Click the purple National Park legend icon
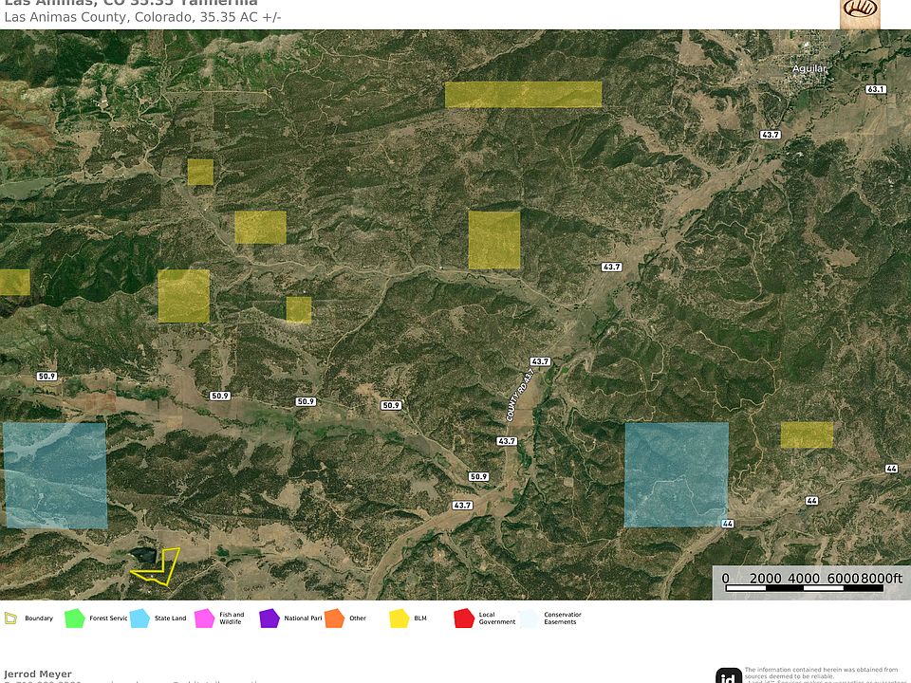The image size is (911, 683). click(x=270, y=618)
